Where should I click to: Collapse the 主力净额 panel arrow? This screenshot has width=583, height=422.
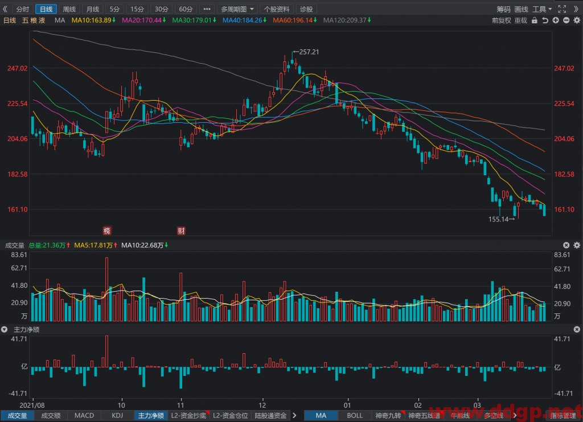point(5,329)
